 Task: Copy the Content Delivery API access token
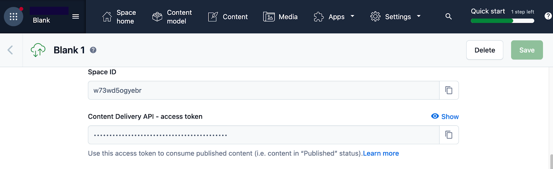point(449,135)
